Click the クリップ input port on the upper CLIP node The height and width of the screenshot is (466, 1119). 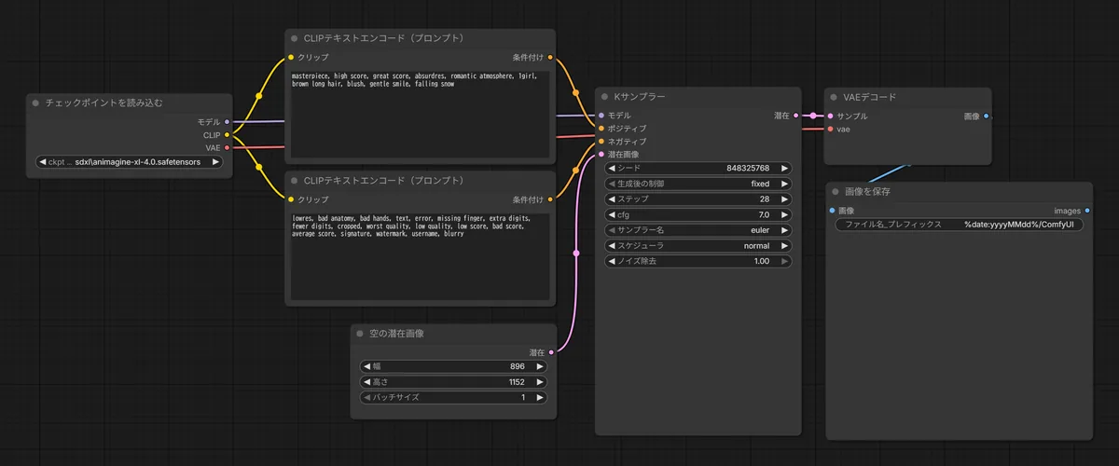291,57
